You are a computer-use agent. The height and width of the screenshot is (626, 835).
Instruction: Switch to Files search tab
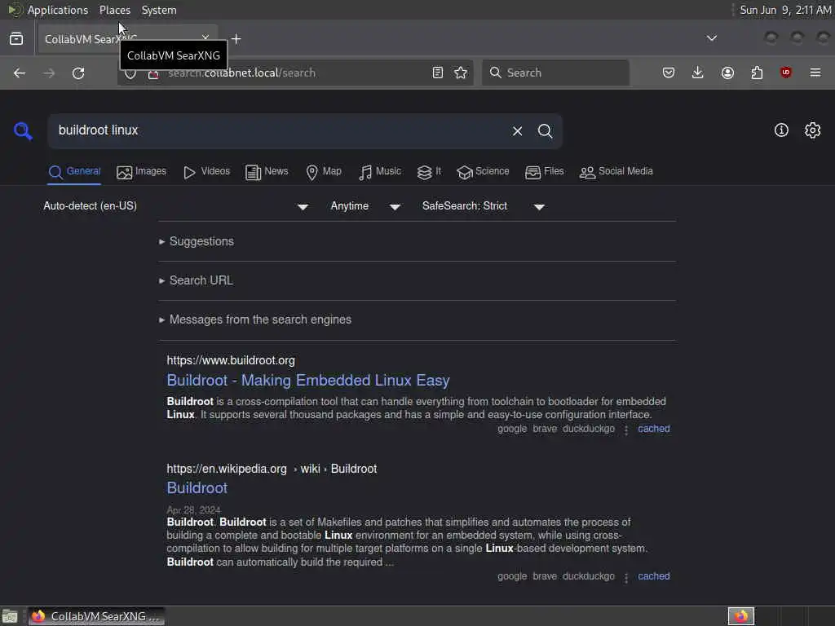click(x=544, y=171)
